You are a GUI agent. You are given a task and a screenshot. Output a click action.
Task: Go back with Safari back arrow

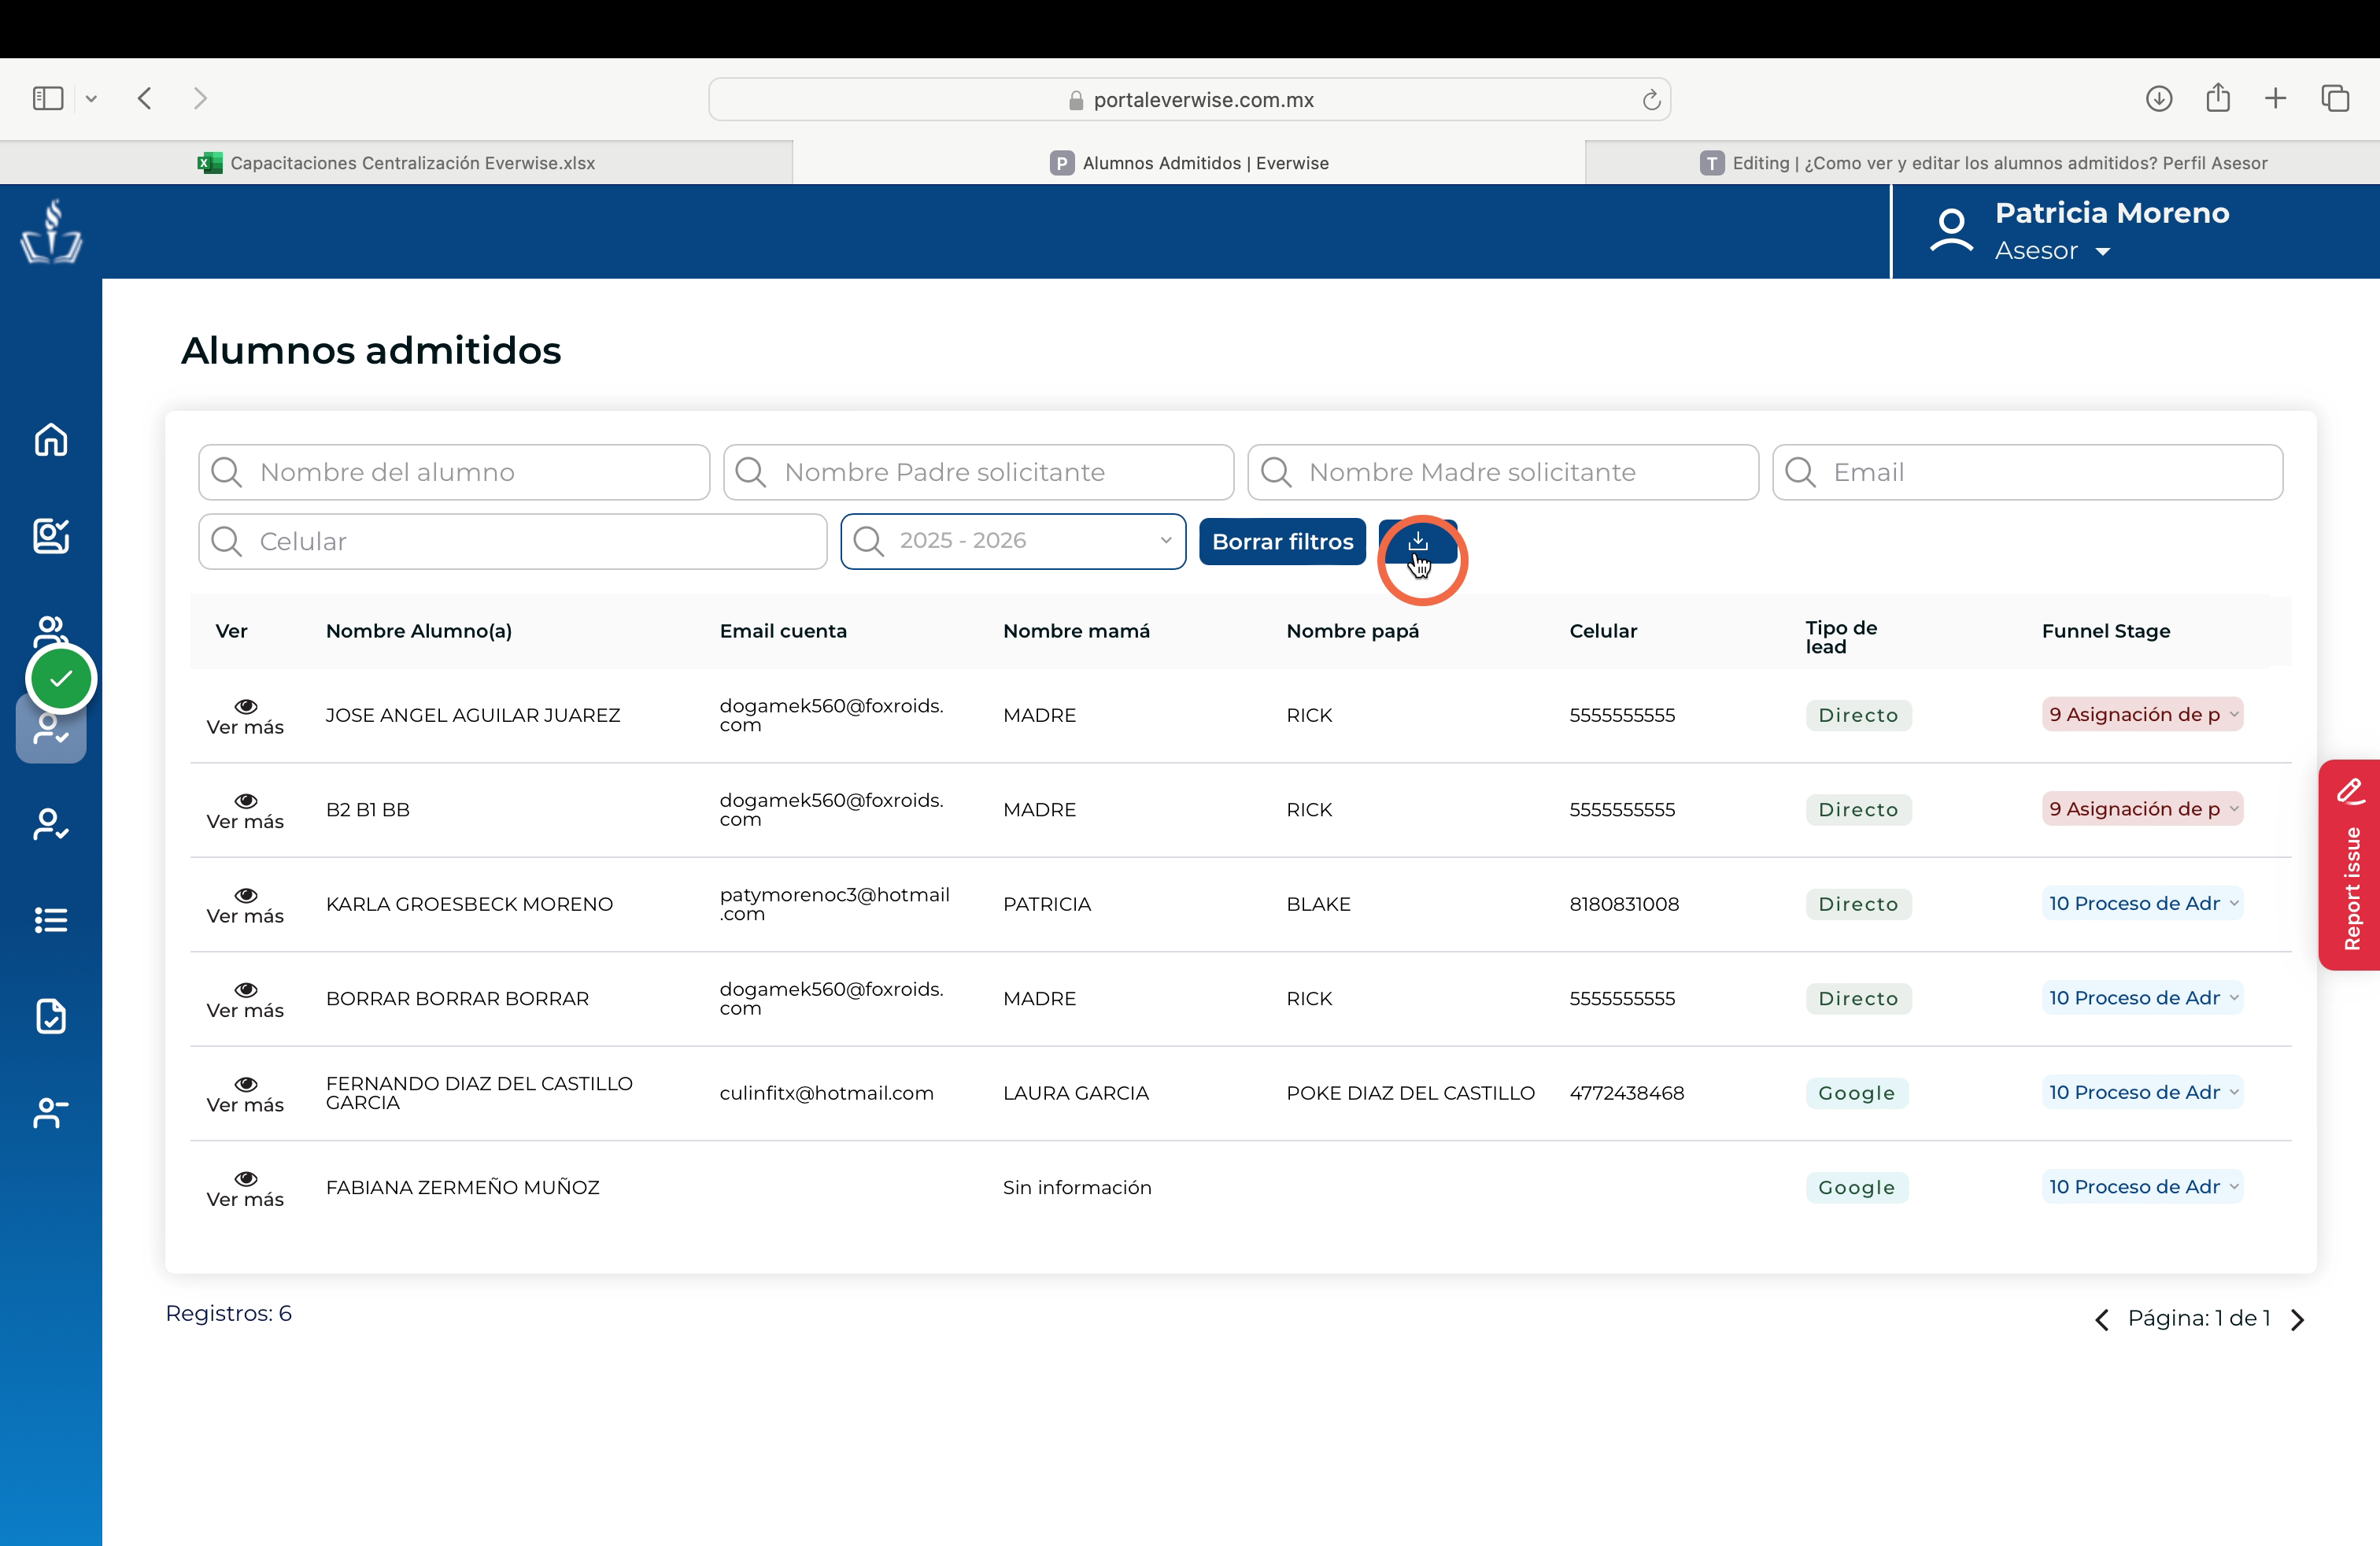[145, 98]
